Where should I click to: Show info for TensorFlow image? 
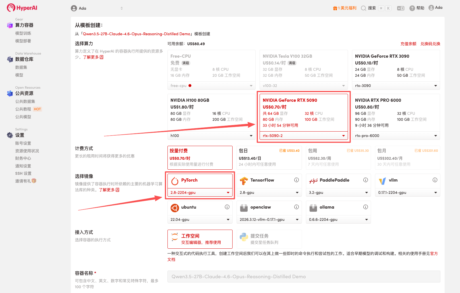pos(297,180)
